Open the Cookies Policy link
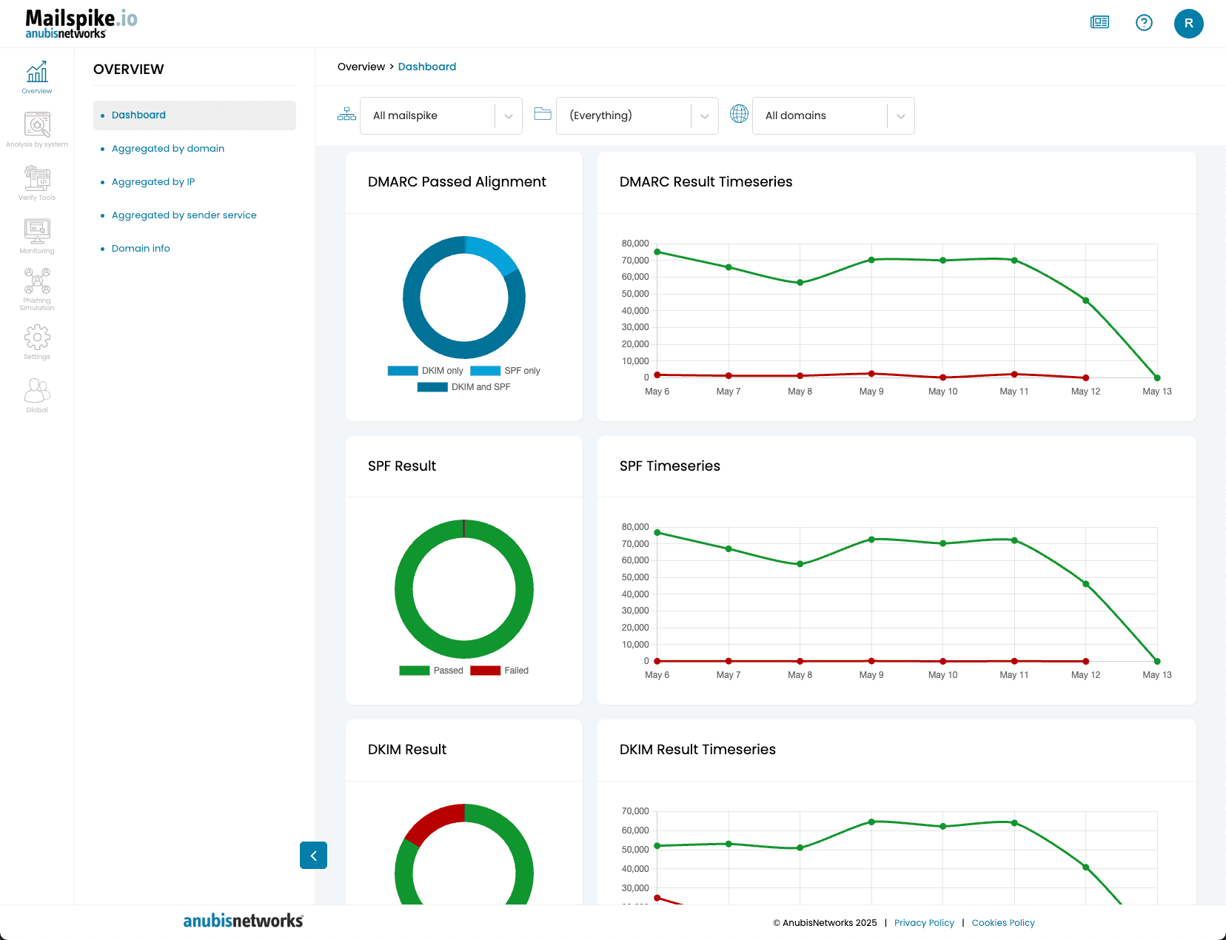 [1003, 923]
